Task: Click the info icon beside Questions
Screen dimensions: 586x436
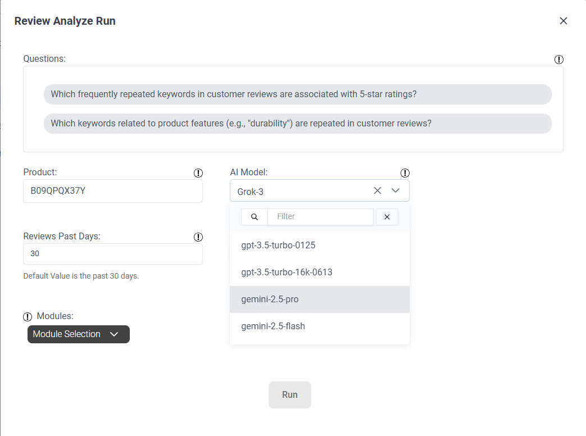Action: [x=558, y=59]
